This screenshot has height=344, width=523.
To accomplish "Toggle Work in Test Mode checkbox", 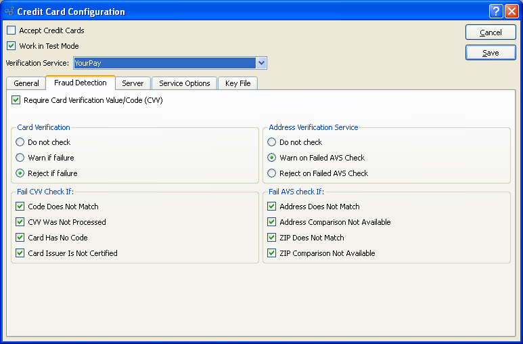I will click(12, 46).
